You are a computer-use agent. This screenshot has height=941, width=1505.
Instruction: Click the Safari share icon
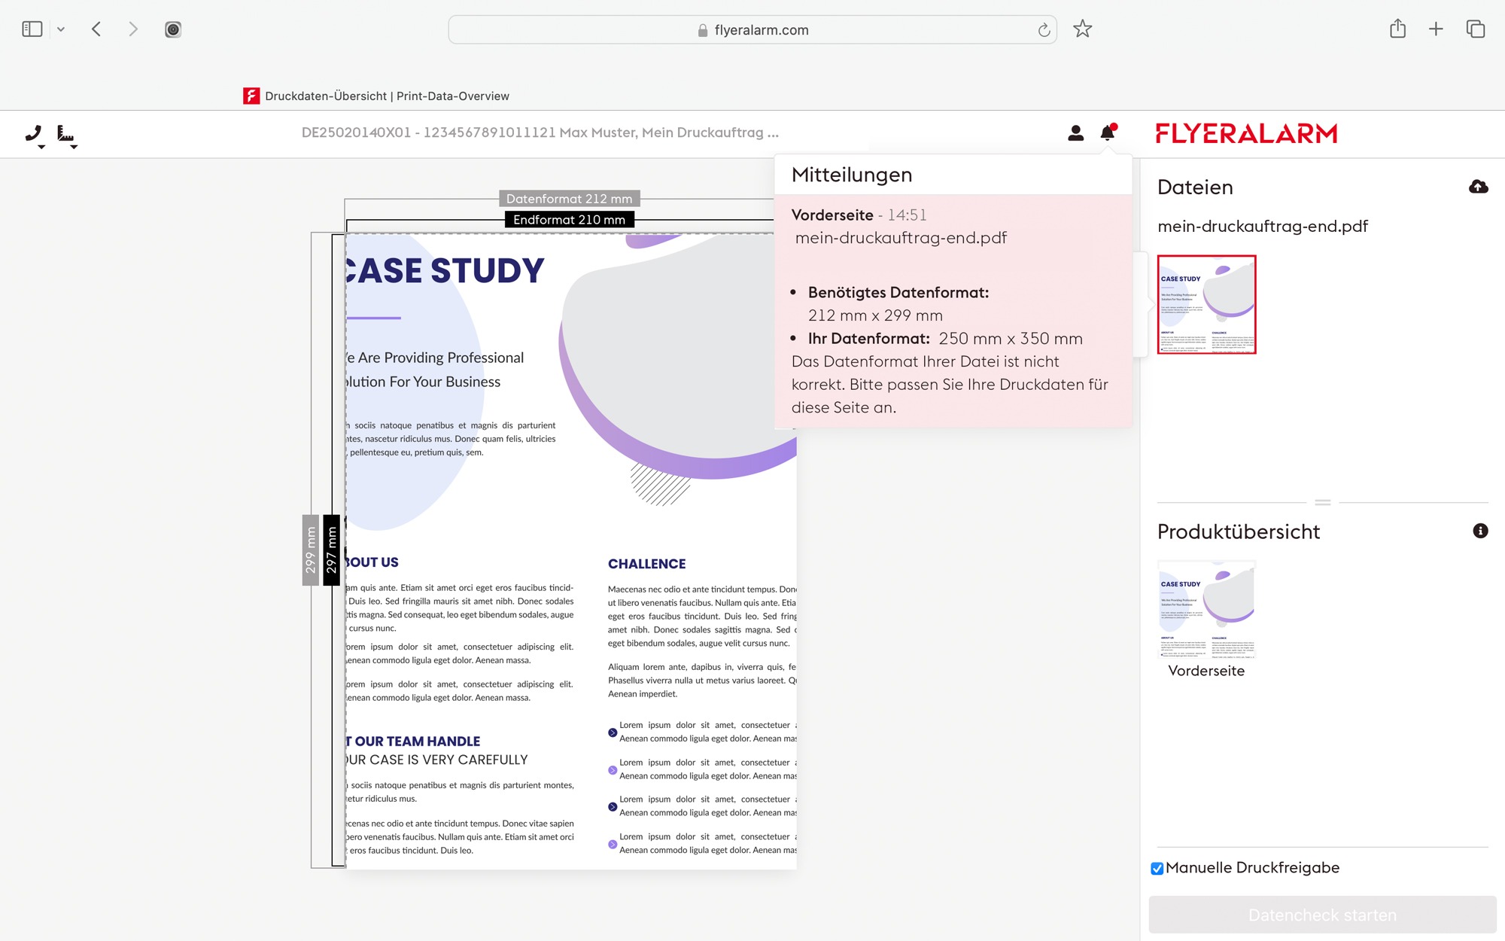[1397, 29]
